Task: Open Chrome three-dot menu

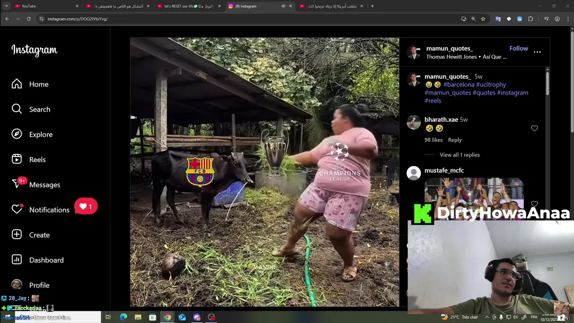Action: point(567,19)
